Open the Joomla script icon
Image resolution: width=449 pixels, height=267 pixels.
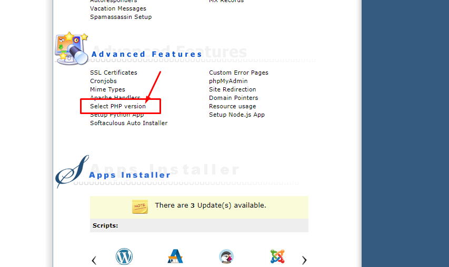click(x=277, y=256)
